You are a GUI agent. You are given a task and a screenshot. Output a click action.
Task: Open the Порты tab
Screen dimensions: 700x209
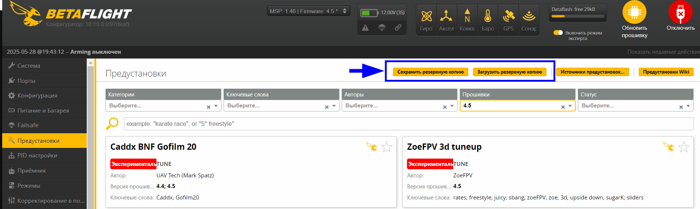44,81
